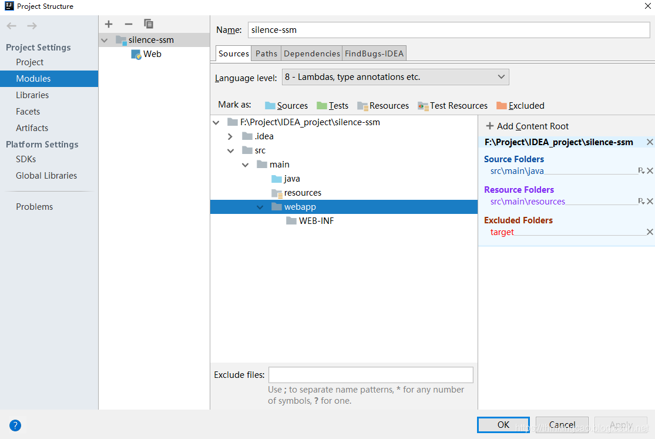Collapse the main folder
The image size is (655, 439).
(x=245, y=165)
